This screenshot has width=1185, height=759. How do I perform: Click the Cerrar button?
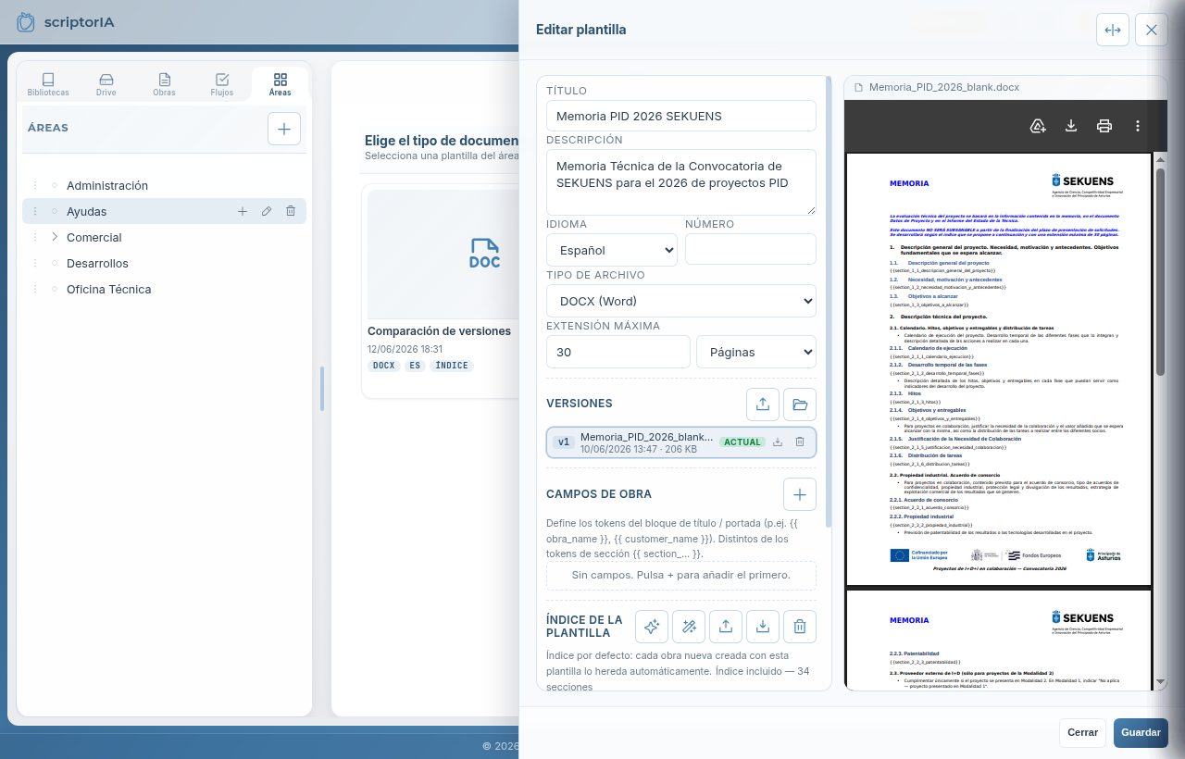click(1082, 732)
